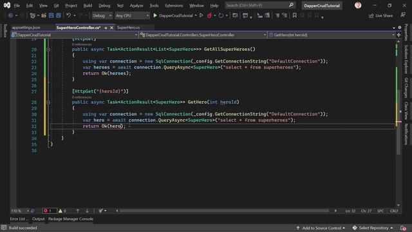
Task: Open the Debug menu
Action: [x=104, y=5]
